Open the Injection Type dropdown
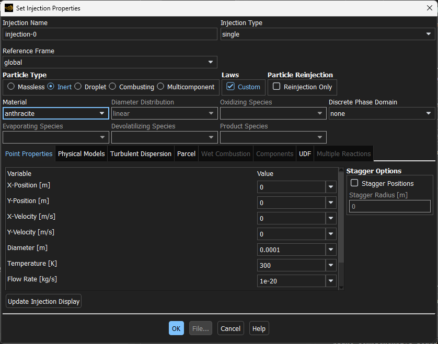 (x=327, y=34)
